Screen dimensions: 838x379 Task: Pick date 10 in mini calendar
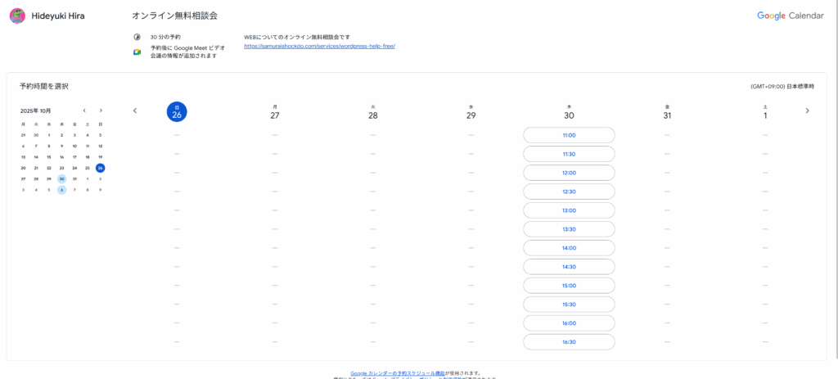pyautogui.click(x=74, y=146)
